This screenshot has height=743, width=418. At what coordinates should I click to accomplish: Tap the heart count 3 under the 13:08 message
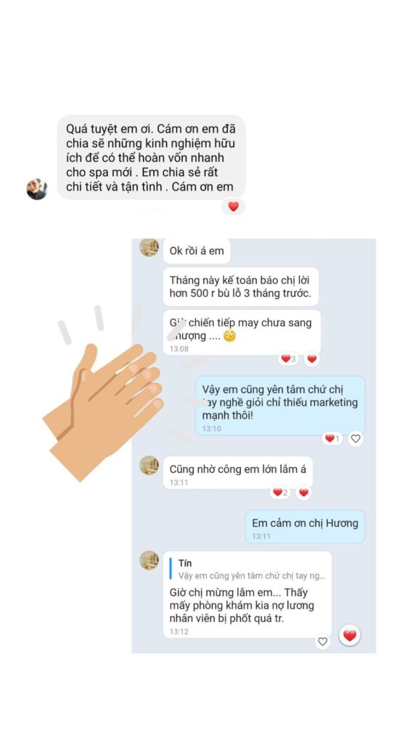[x=288, y=358]
